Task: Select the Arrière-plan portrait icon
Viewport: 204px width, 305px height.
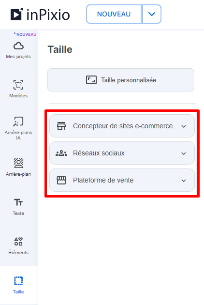Action: pyautogui.click(x=18, y=163)
